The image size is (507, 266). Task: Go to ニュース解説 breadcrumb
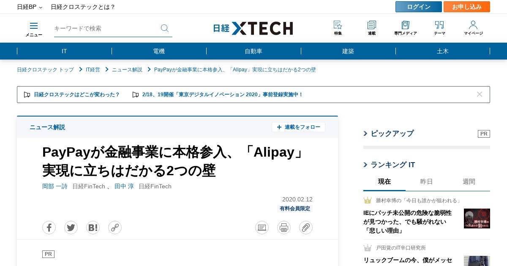[x=127, y=70]
